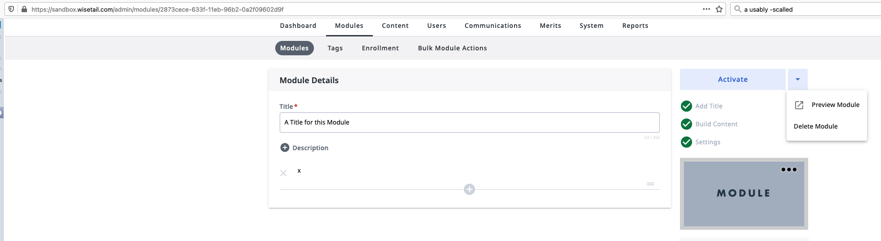Select the MODULE thumbnail image
This screenshot has height=241, width=881.
(744, 194)
